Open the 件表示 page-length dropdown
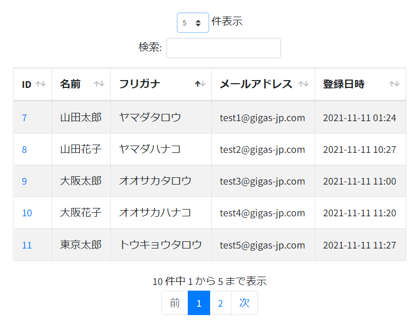Viewport: 413px width, 326px height. click(193, 23)
